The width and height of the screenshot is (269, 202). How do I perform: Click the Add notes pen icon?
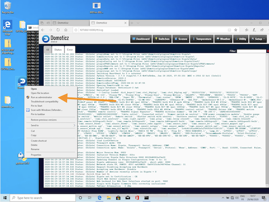(254, 30)
